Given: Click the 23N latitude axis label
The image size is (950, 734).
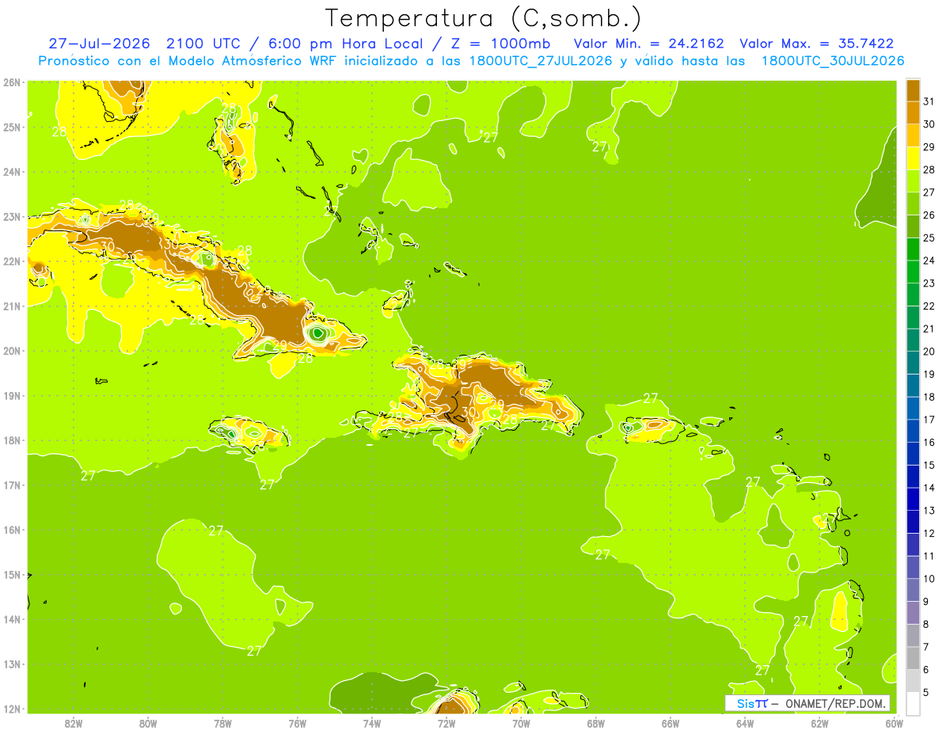Looking at the screenshot, I should pos(11,216).
